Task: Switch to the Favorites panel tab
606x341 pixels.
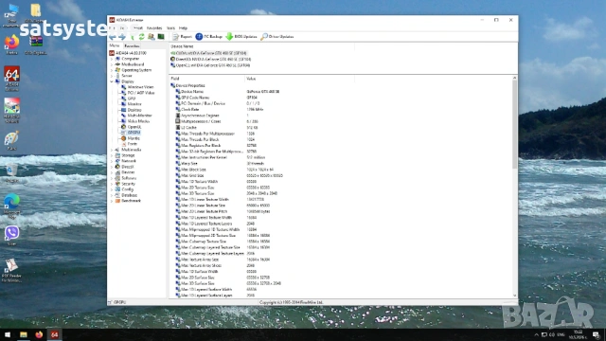Action: 132,46
